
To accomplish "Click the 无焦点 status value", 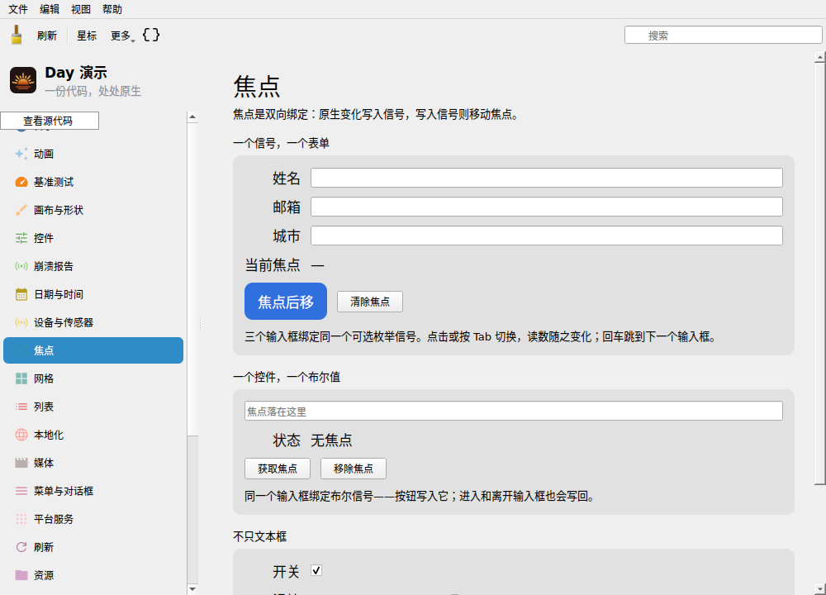I will point(331,440).
